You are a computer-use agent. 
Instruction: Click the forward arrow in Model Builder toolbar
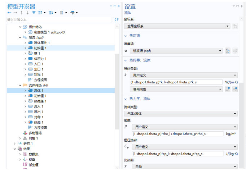click(x=16, y=13)
